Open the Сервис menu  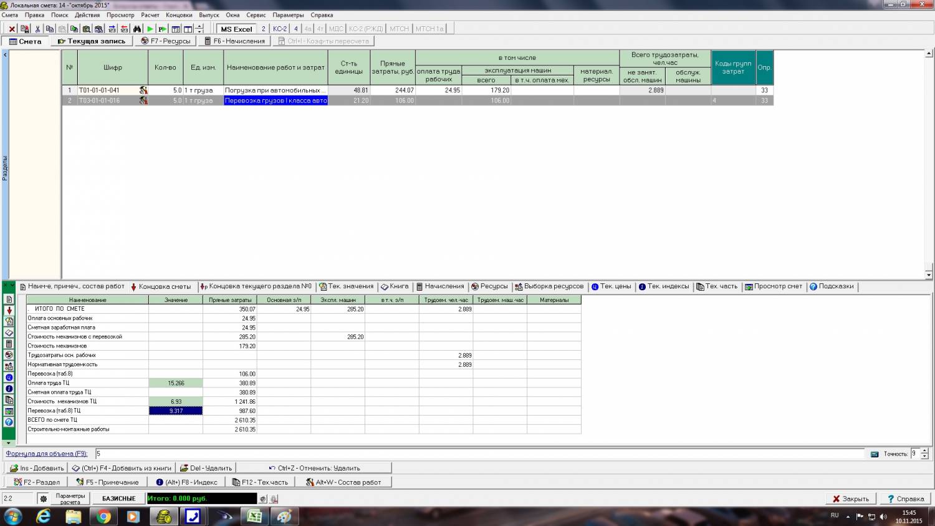tap(256, 15)
